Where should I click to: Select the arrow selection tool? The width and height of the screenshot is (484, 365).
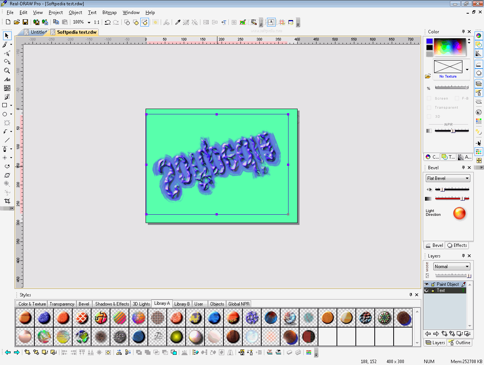click(6, 36)
